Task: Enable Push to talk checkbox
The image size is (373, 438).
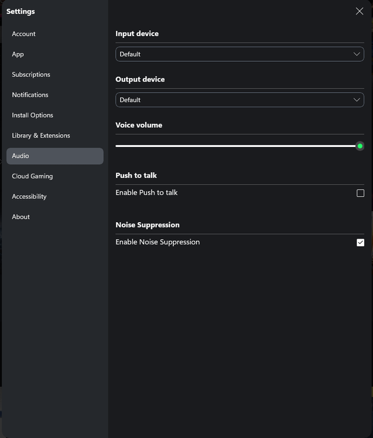Action: (360, 193)
